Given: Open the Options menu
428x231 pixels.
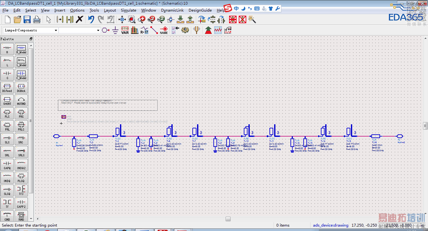Looking at the screenshot, I should point(77,10).
